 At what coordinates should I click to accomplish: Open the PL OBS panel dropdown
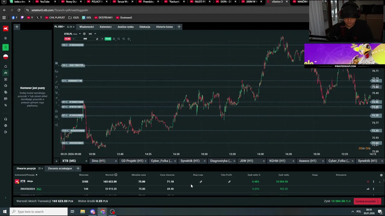[x=64, y=27]
